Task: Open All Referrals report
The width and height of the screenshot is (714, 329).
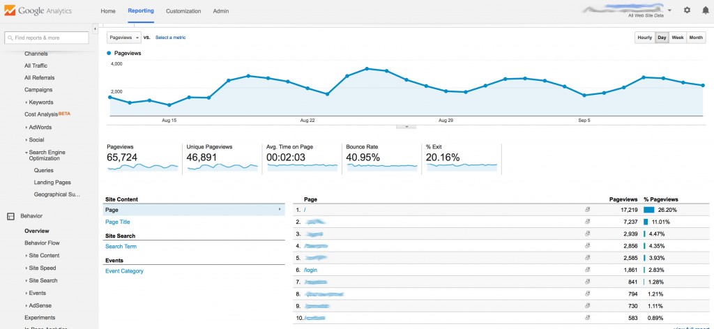Action: (x=40, y=78)
